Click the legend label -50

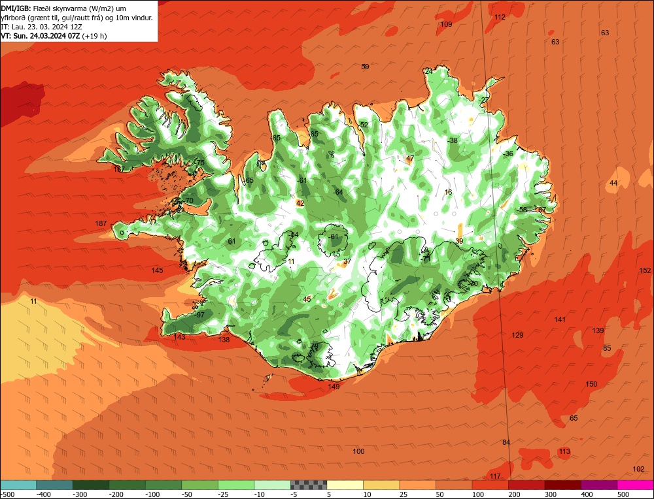(x=187, y=494)
